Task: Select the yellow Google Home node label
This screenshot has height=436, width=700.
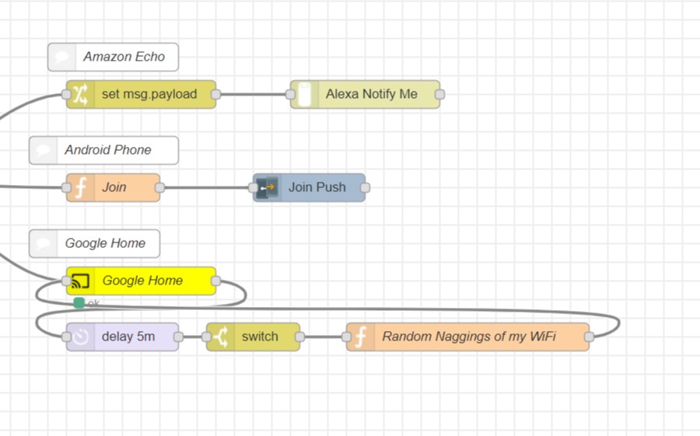Action: [142, 281]
